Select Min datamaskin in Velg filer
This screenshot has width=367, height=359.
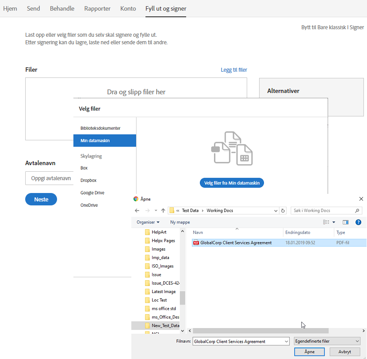click(105, 141)
